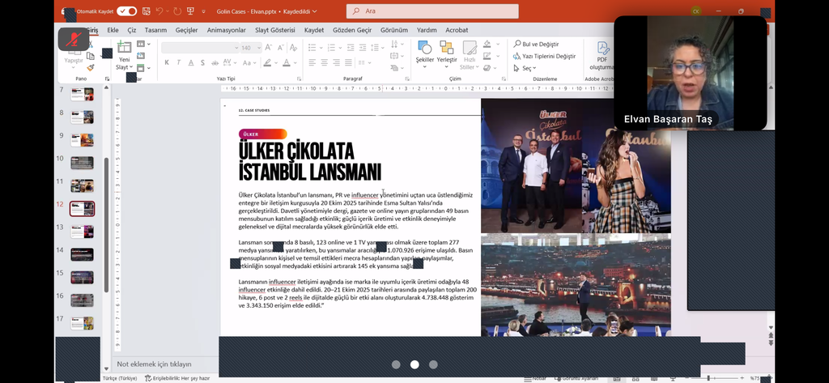This screenshot has height=383, width=829.
Task: Toggle bold (K) formatting
Action: click(167, 62)
